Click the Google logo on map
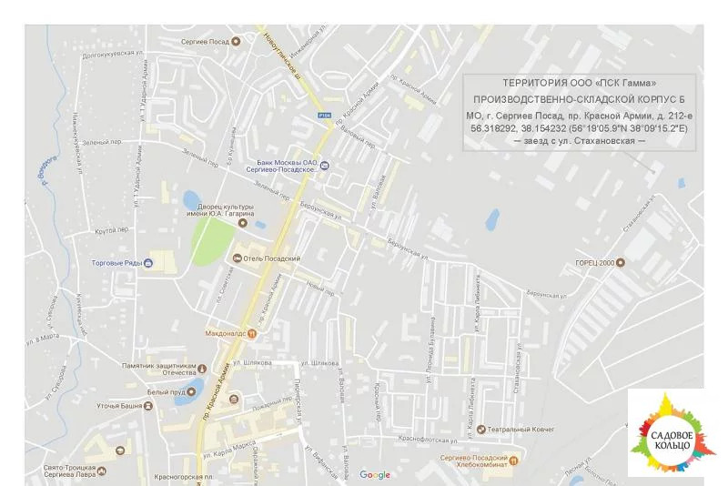The width and height of the screenshot is (728, 486). coord(375,475)
